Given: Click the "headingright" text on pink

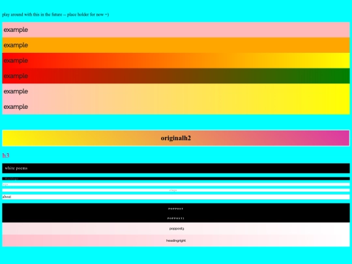Looking at the screenshot, I should click(176, 241).
